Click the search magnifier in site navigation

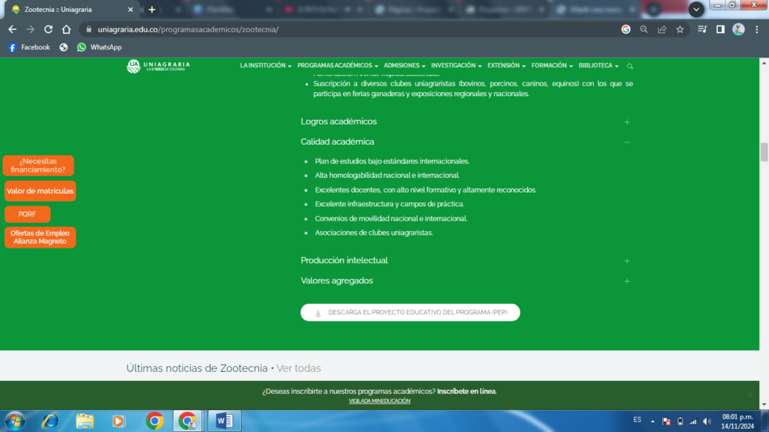pos(630,66)
